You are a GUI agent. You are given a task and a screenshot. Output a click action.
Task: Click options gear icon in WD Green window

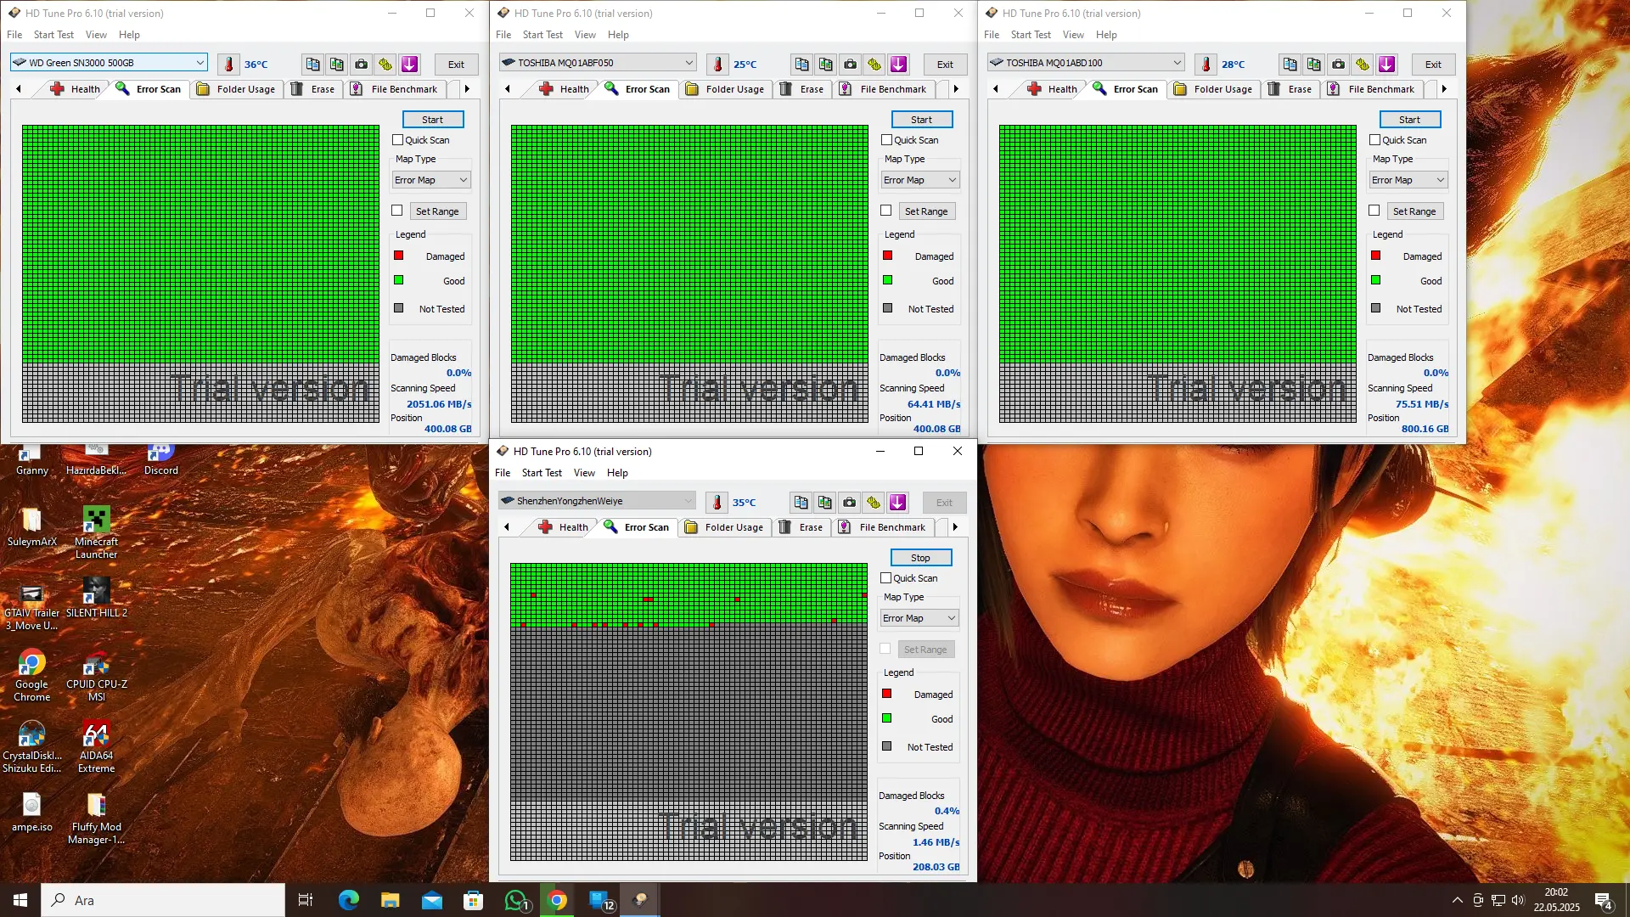[385, 65]
